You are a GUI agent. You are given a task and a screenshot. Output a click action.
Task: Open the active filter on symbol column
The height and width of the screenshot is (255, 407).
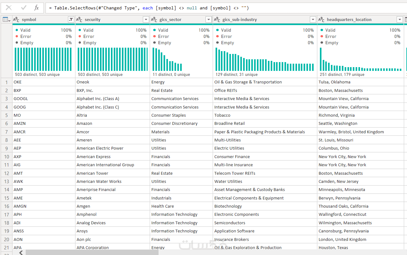click(x=71, y=19)
